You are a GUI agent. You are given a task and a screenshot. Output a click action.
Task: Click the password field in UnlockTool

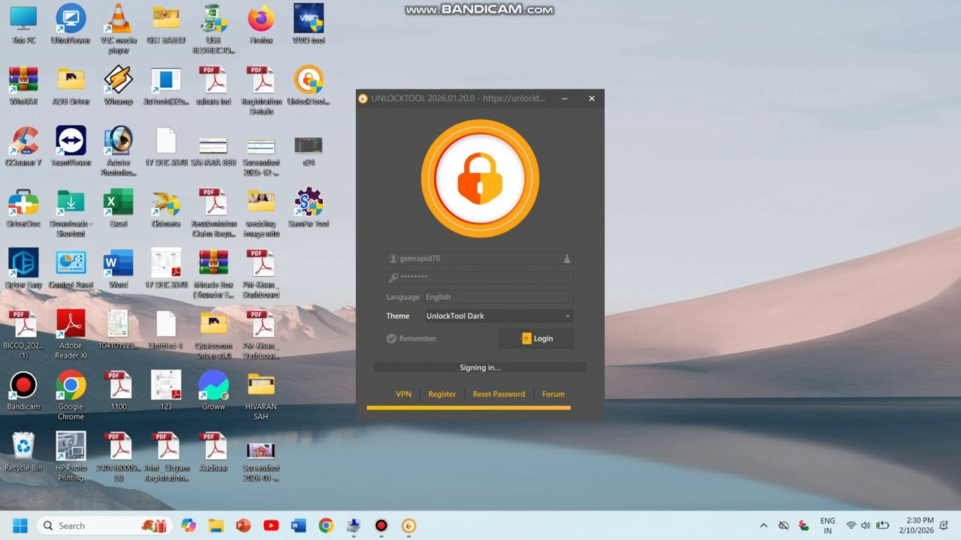pyautogui.click(x=480, y=277)
